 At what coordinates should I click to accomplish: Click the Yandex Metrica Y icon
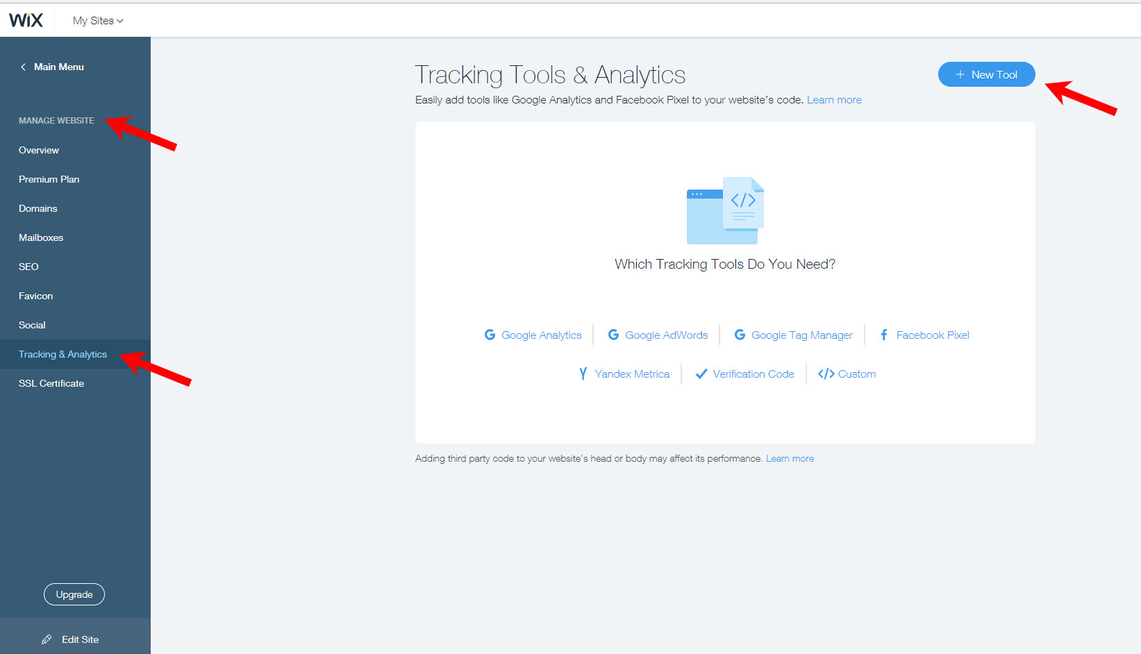click(583, 374)
